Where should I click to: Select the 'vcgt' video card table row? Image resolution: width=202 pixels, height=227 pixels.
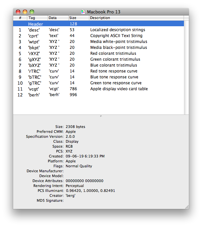click(99, 89)
